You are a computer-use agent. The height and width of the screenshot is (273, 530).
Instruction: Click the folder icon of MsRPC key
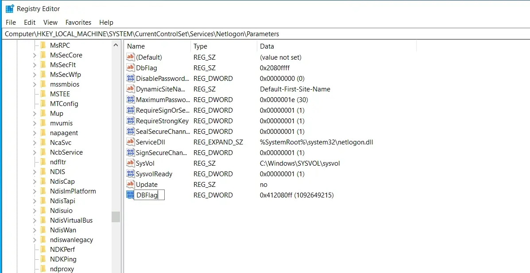click(x=43, y=45)
